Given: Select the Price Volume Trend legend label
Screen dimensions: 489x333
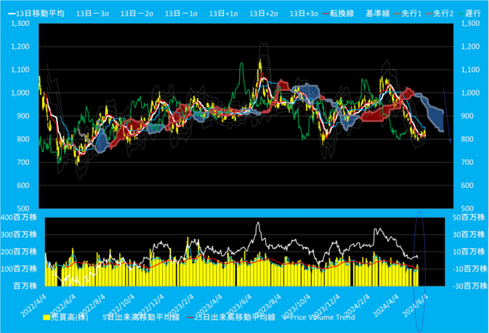Looking at the screenshot, I should tap(322, 318).
